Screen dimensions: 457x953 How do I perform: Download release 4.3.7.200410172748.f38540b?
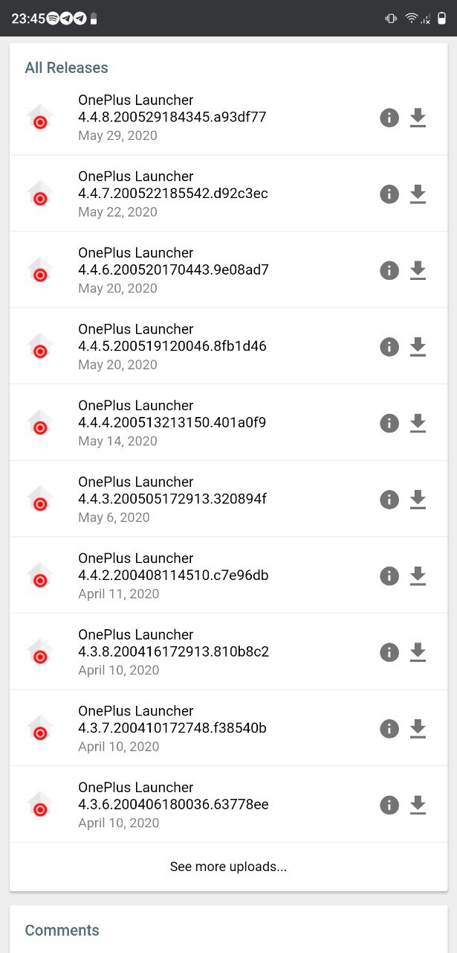[x=418, y=728]
